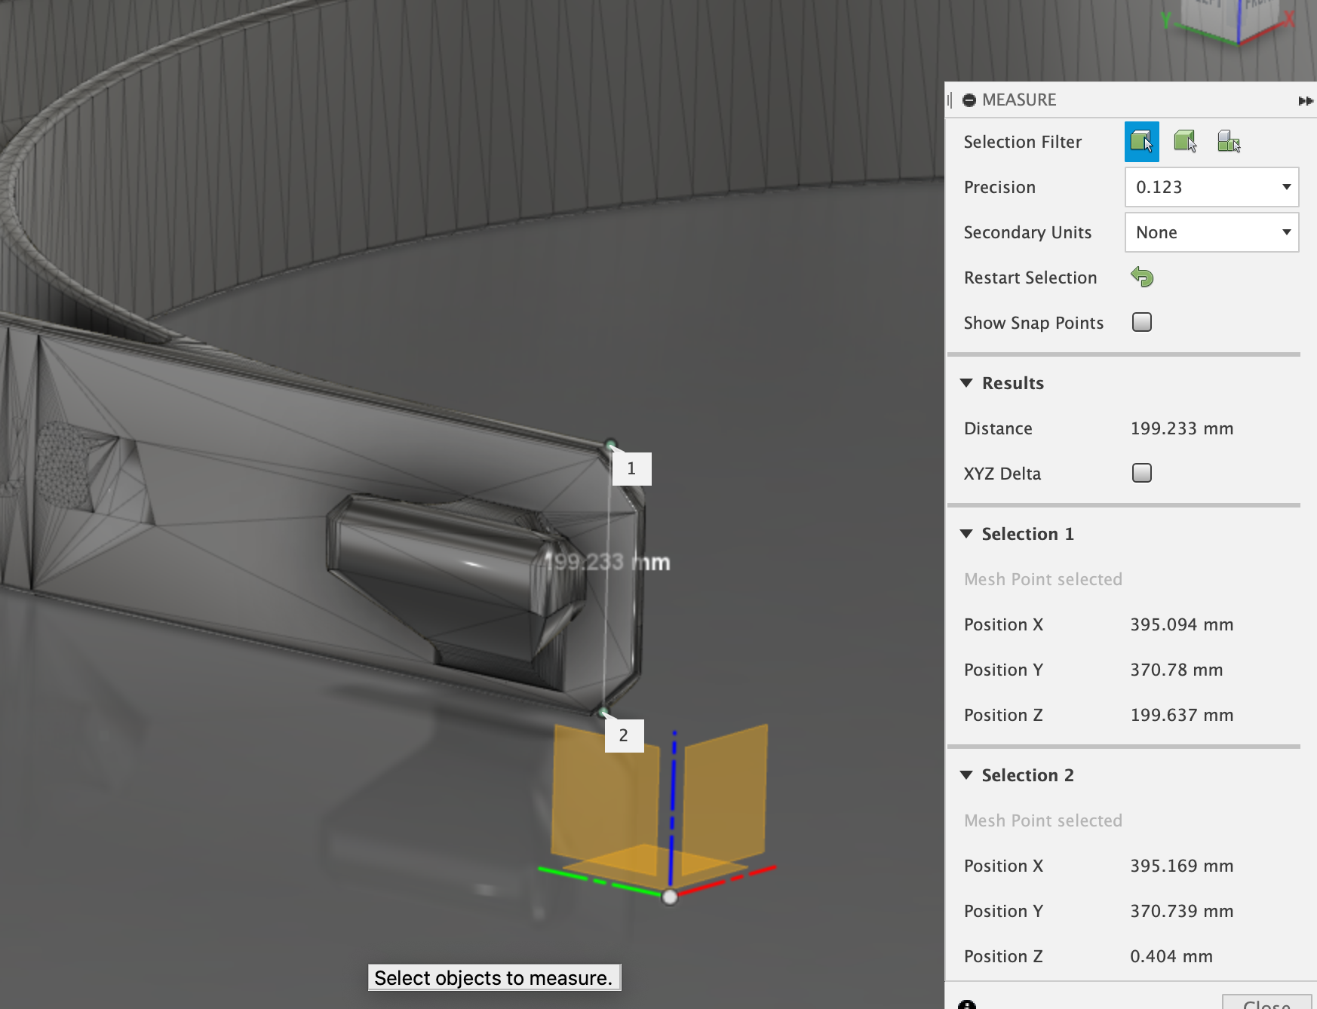Enable the Show Snap Points checkbox
1317x1009 pixels.
pos(1142,322)
